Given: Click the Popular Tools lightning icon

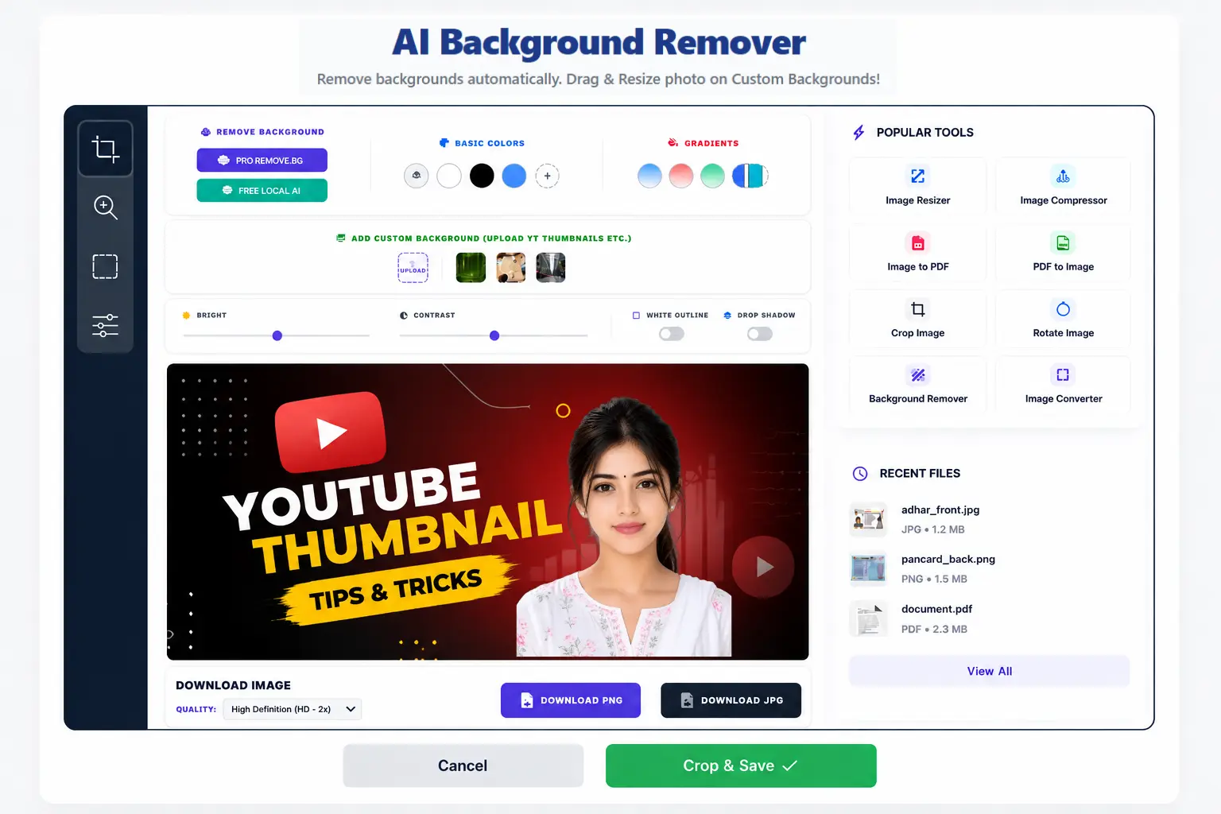Looking at the screenshot, I should [859, 133].
